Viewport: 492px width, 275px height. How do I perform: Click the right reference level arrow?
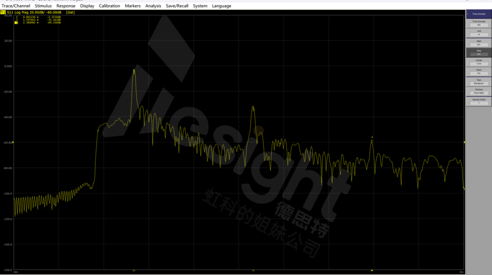[x=464, y=143]
